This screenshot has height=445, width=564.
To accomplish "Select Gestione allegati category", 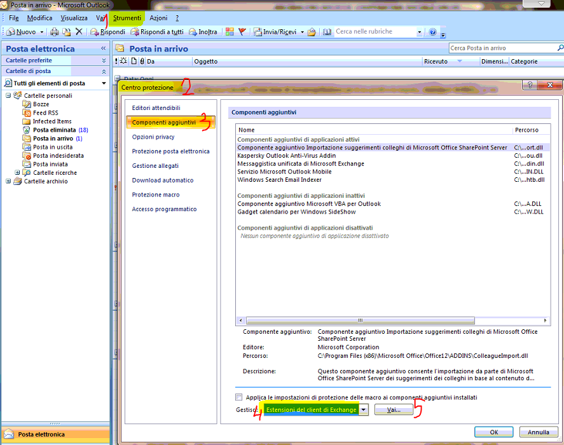I will (155, 166).
